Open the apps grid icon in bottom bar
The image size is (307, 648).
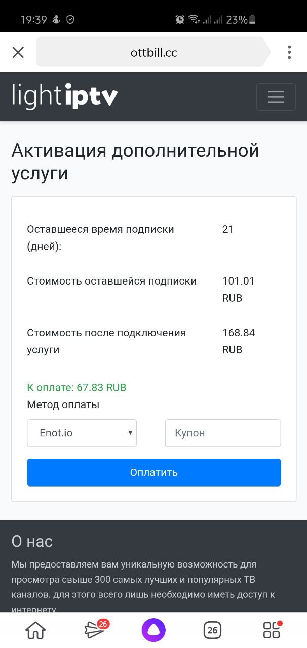(272, 630)
